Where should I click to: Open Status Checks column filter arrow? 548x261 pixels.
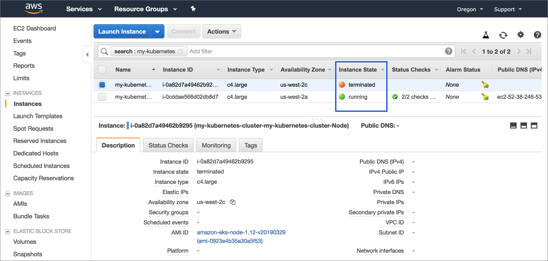(436, 70)
